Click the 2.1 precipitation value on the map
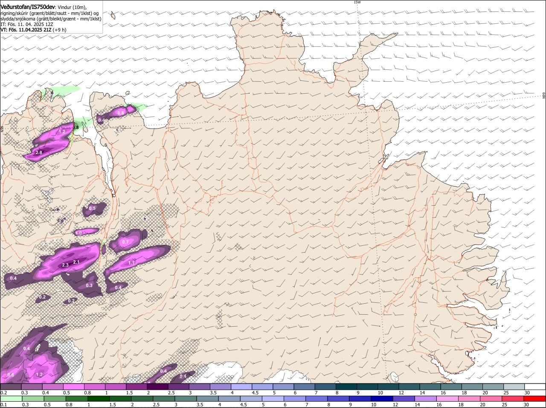546x408 pixels. (x=76, y=262)
